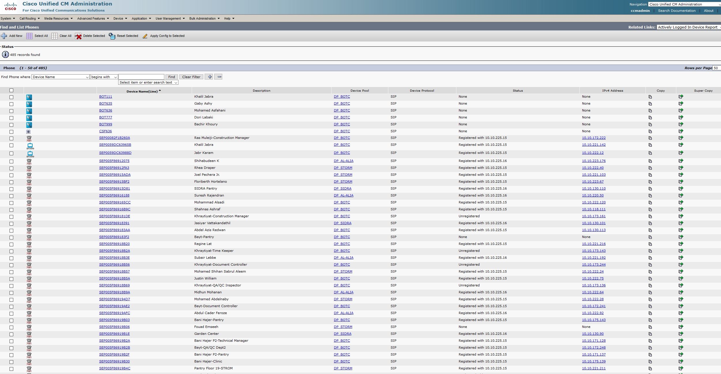Image resolution: width=721 pixels, height=374 pixels.
Task: Open the 'begins with' operator dropdown
Action: click(104, 77)
